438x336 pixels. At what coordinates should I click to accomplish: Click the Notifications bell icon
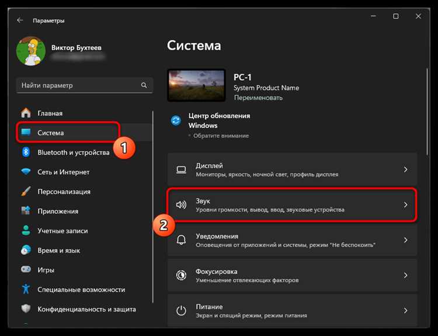pos(181,240)
